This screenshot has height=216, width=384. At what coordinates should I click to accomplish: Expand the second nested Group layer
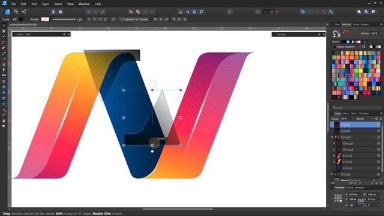click(334, 149)
